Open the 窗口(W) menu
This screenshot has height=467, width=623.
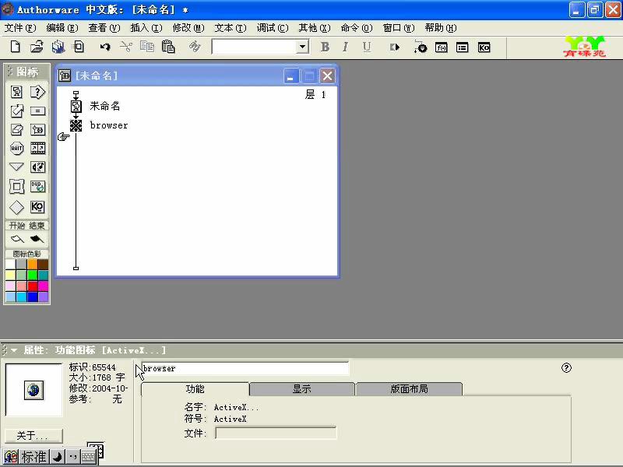point(399,28)
